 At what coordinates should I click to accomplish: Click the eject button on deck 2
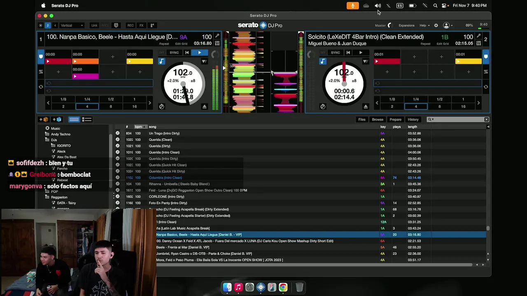point(366,106)
